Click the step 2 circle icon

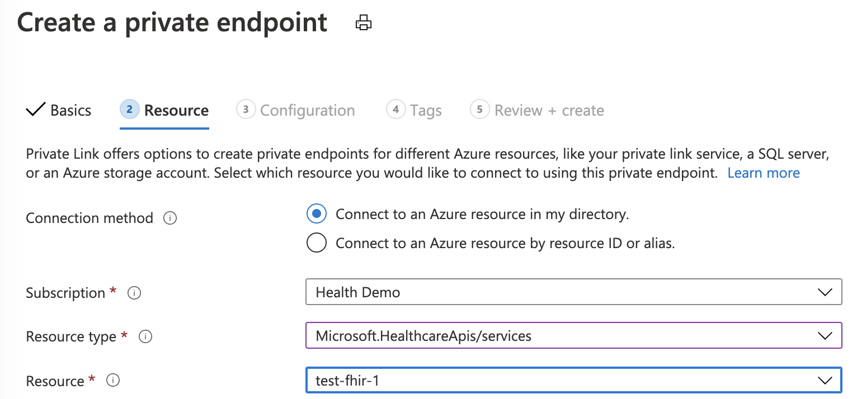tap(129, 110)
